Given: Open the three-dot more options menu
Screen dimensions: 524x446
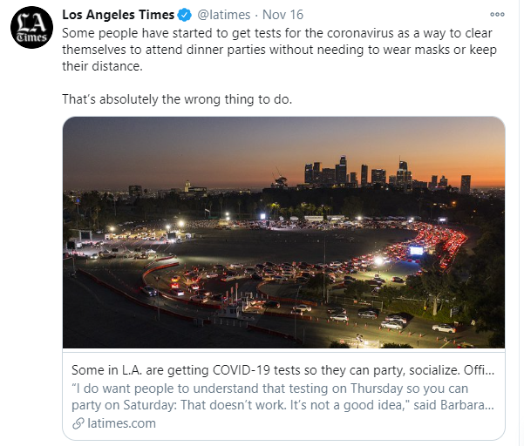Looking at the screenshot, I should (x=497, y=15).
